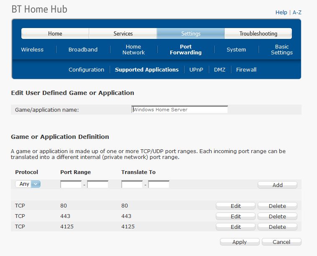Switch to the Services tab

coord(123,33)
